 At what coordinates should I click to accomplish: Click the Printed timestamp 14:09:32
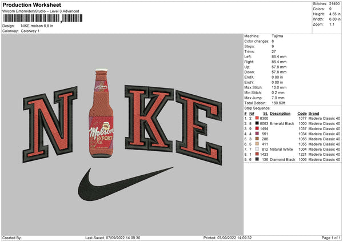(228, 238)
